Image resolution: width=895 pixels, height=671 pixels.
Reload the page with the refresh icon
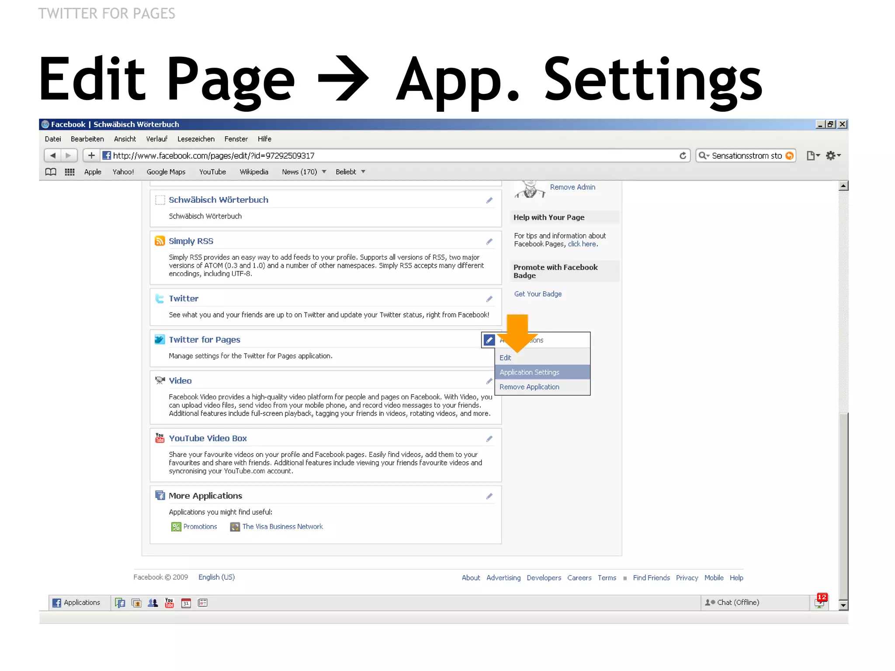[x=683, y=156]
